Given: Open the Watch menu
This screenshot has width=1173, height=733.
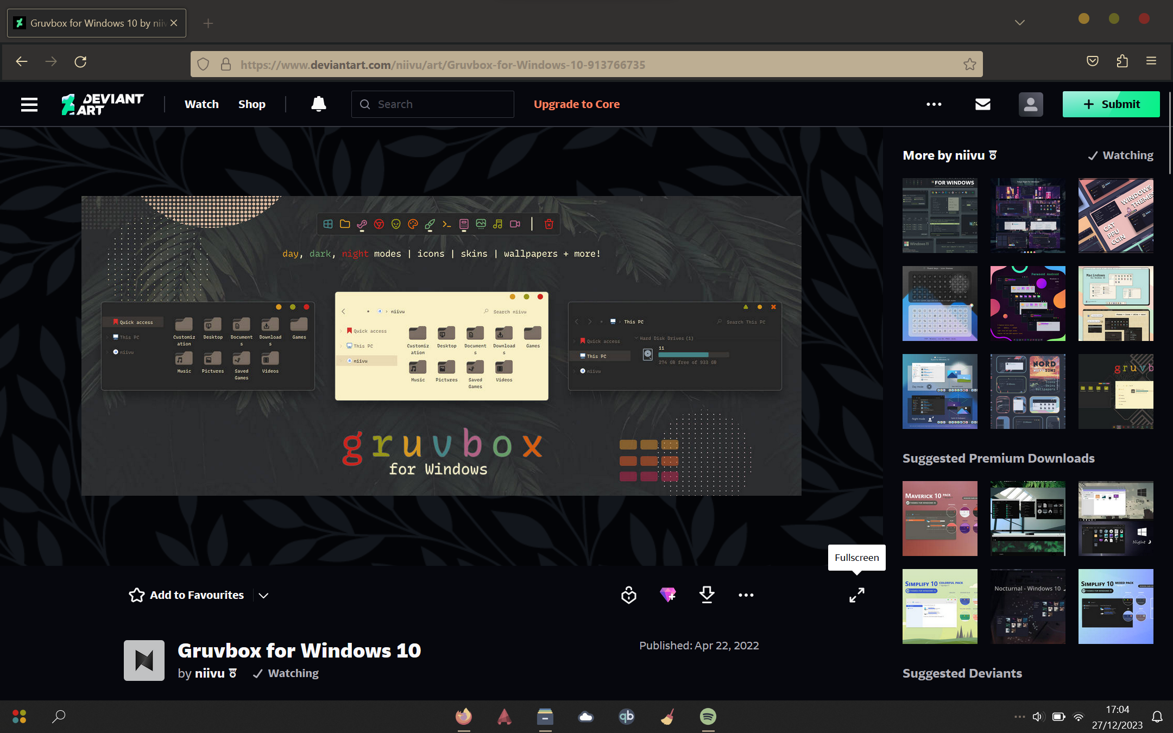Looking at the screenshot, I should 201,104.
